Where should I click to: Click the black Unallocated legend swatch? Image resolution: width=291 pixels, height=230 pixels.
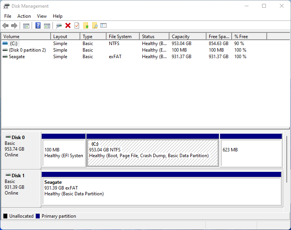5,216
